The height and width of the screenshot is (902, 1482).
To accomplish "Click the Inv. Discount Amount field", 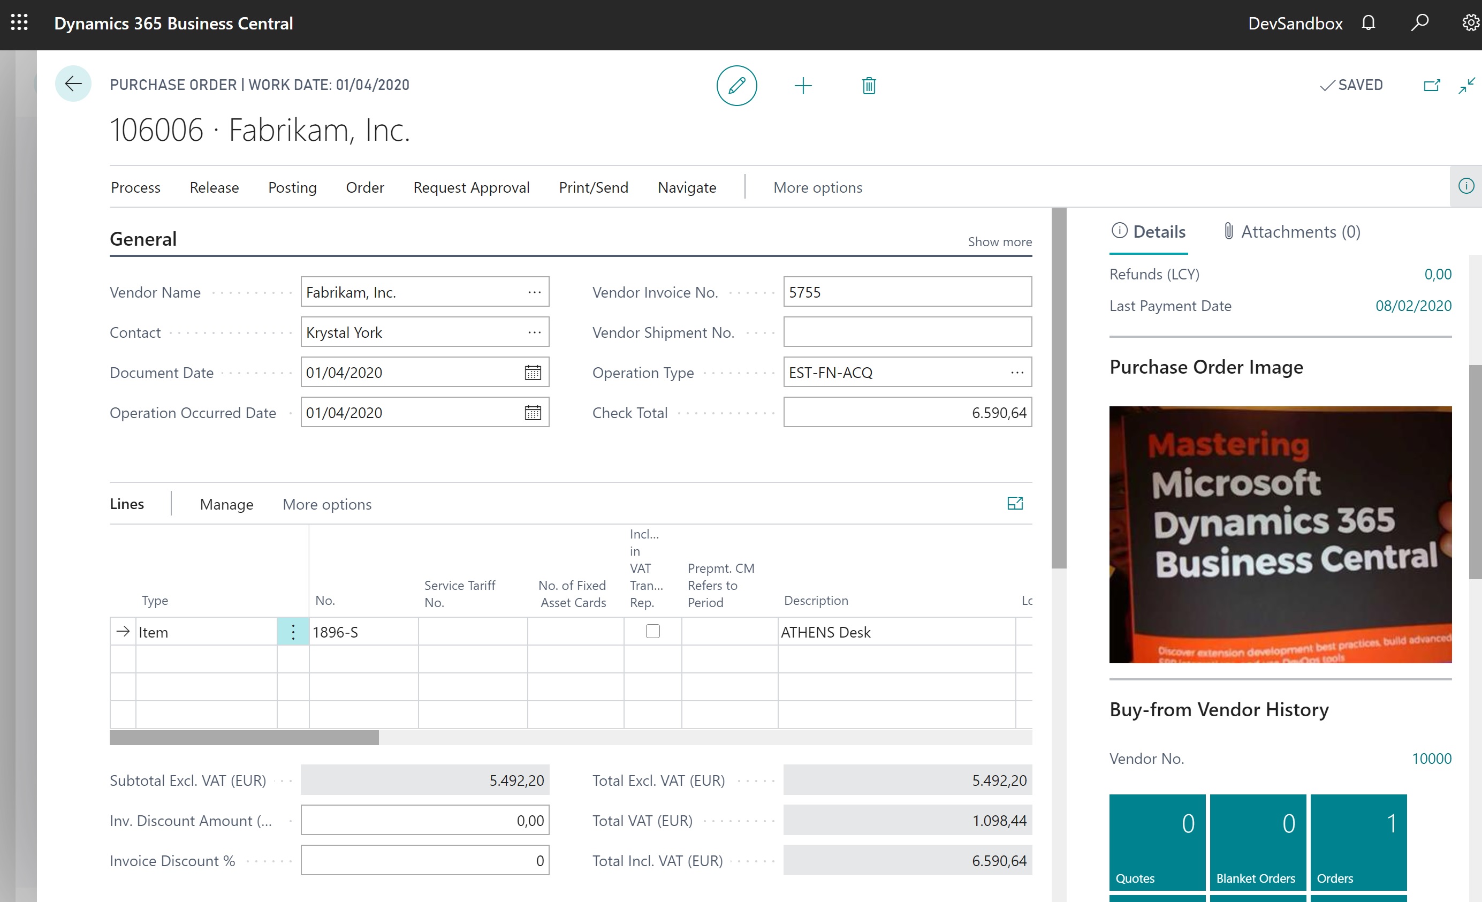I will [x=424, y=820].
